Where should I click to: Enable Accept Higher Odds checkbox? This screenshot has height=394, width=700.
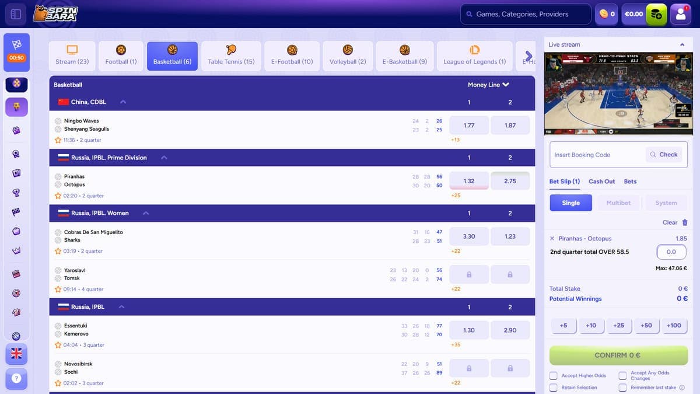point(553,375)
